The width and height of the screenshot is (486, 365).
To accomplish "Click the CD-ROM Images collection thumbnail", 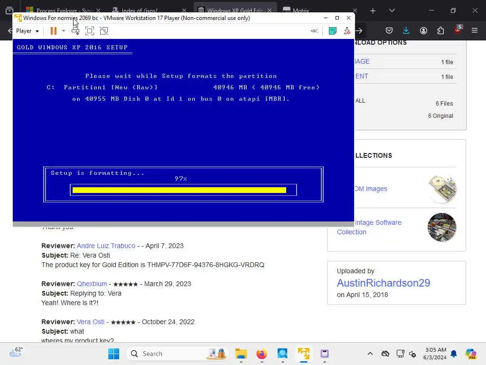I will click(442, 189).
